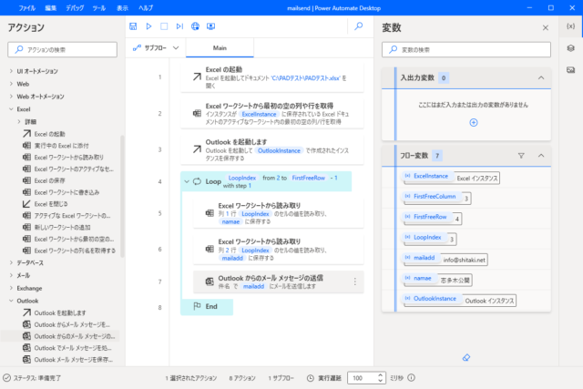Click the LoopIndex variable in flow variables
Image resolution: width=583 pixels, height=389 pixels.
point(427,237)
